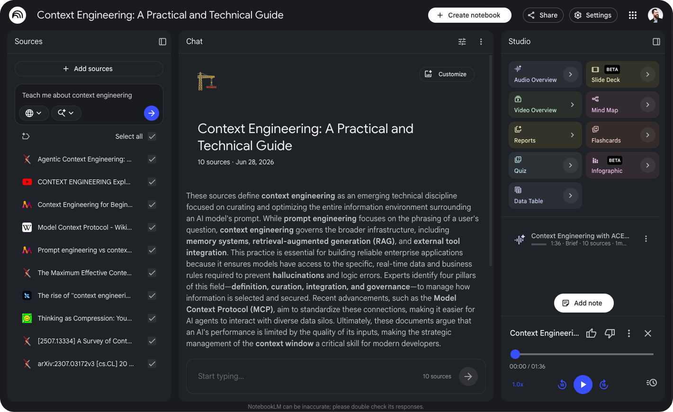Screen dimensions: 673x412
Task: Uncheck the Agentic Context Engineering source
Action: pyautogui.click(x=152, y=159)
